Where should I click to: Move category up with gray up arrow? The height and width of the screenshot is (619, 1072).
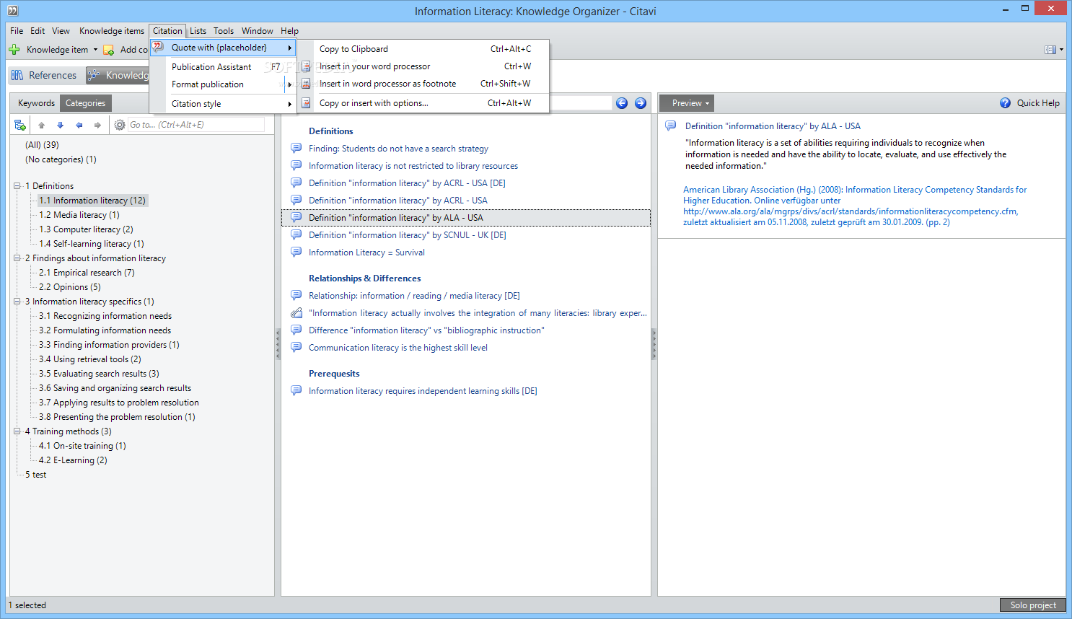[x=42, y=125]
